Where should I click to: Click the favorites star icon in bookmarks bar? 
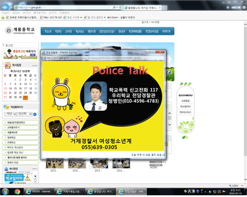tap(3, 18)
